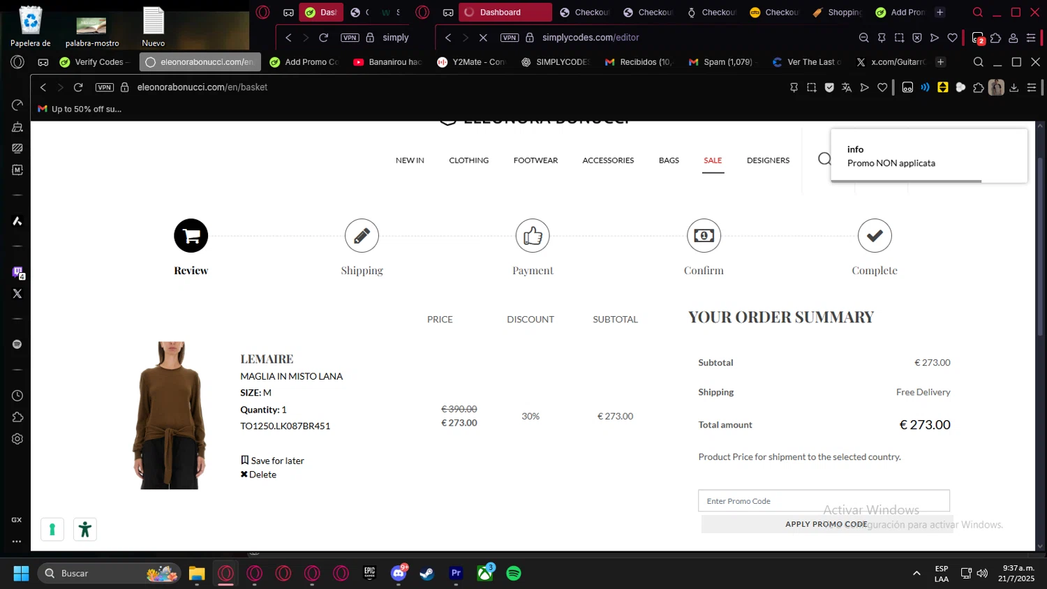Open the X (Twitter) sidebar panel
The height and width of the screenshot is (589, 1047).
pos(17,294)
